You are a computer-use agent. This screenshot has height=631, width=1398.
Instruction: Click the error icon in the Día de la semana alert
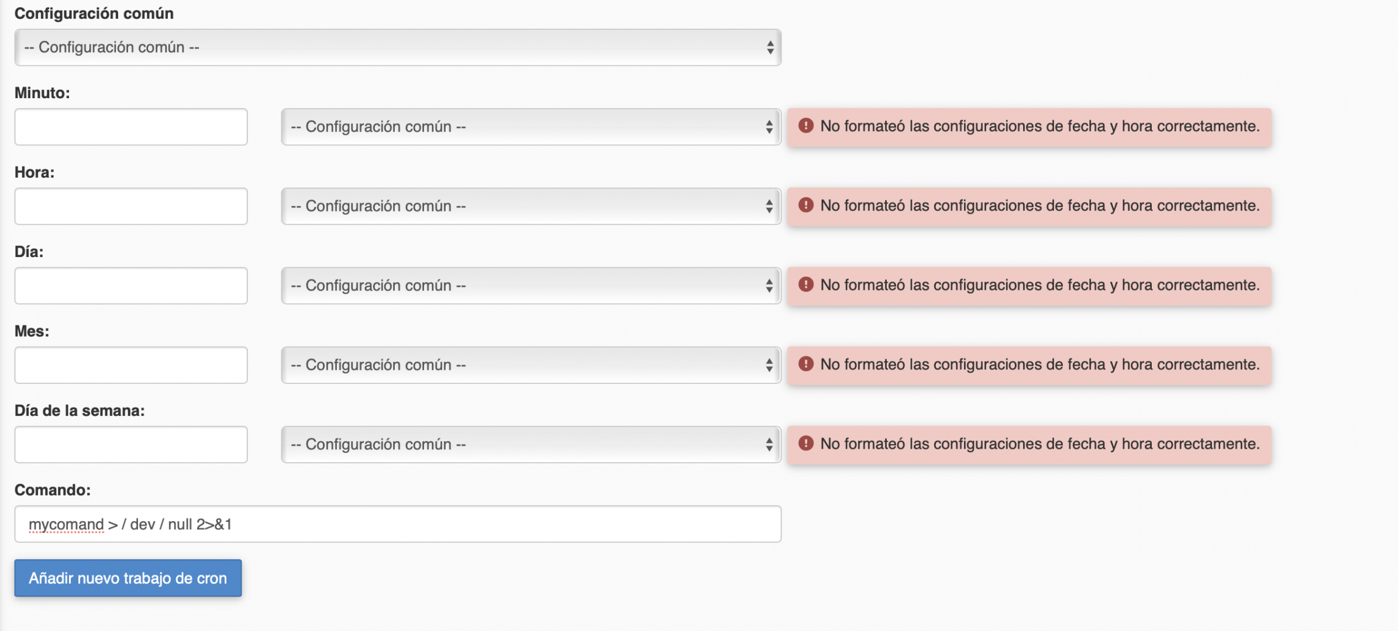[805, 443]
